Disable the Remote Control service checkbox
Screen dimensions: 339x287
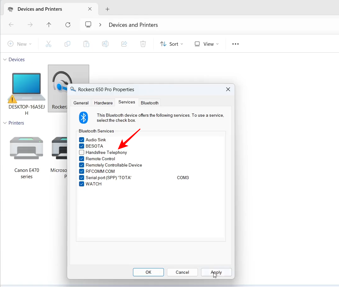tap(82, 159)
